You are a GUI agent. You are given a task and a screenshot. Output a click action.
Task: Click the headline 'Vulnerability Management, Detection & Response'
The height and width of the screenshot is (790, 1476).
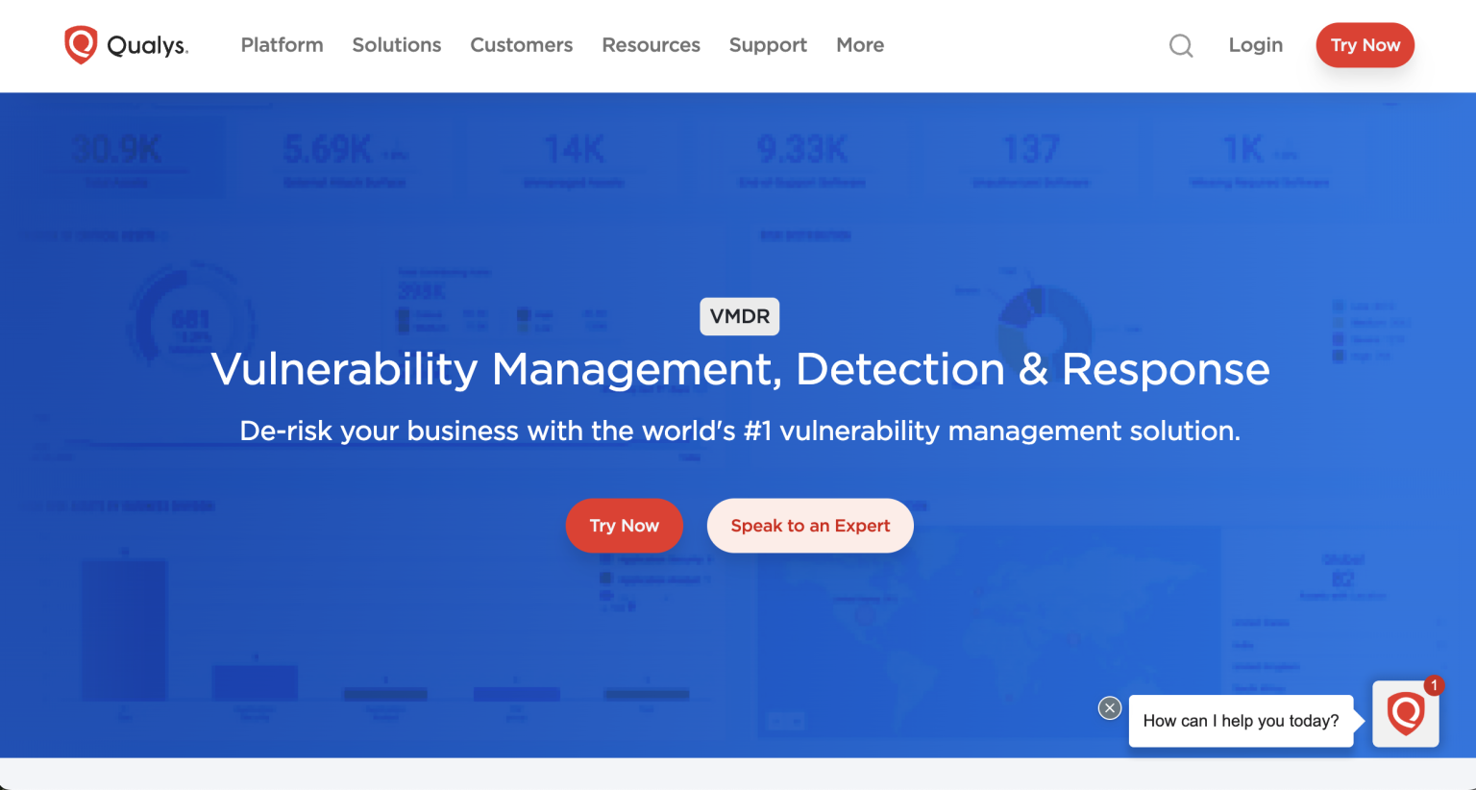[x=740, y=369]
